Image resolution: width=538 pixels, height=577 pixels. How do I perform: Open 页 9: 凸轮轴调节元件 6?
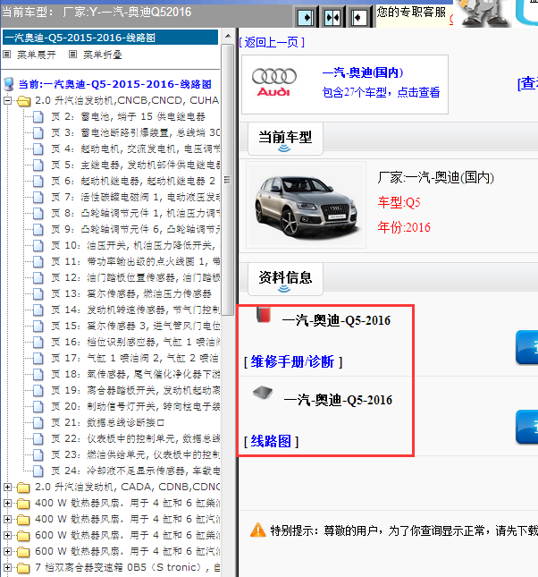click(x=135, y=229)
